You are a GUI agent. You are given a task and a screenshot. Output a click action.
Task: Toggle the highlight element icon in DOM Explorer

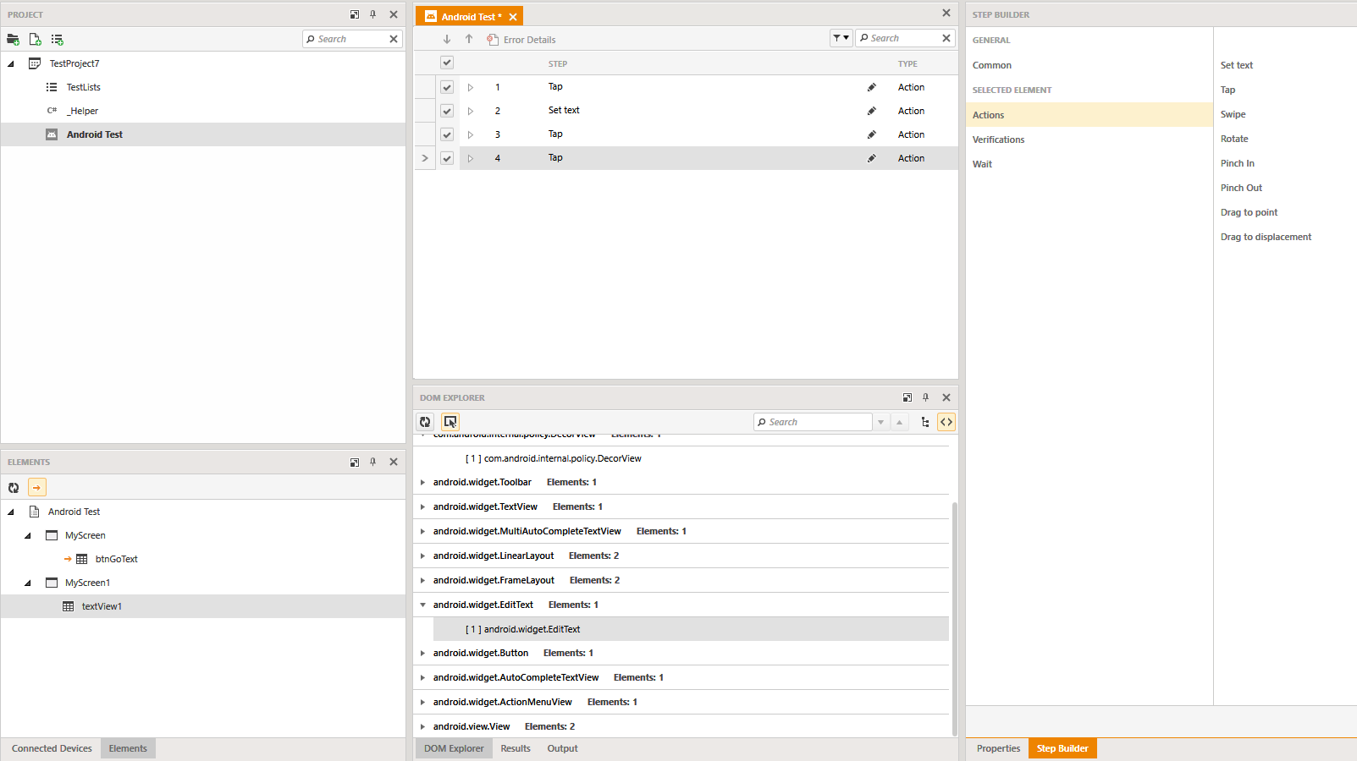pos(450,422)
